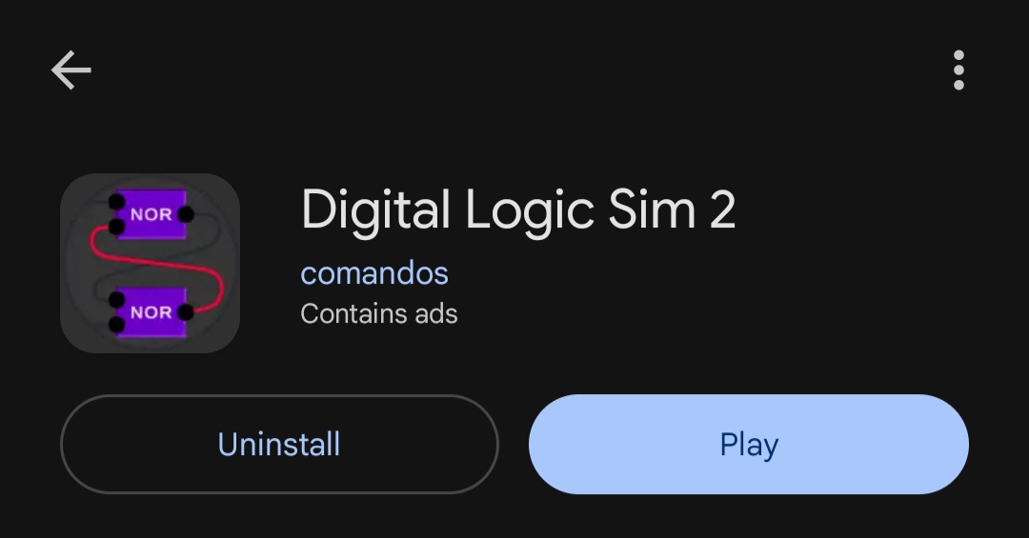Click the bottom NOR gate in app icon
The image size is (1029, 538).
pos(151,312)
